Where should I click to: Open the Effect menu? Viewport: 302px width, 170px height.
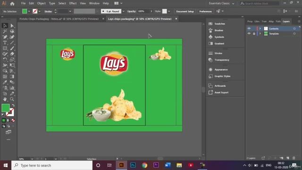pos(73,3)
